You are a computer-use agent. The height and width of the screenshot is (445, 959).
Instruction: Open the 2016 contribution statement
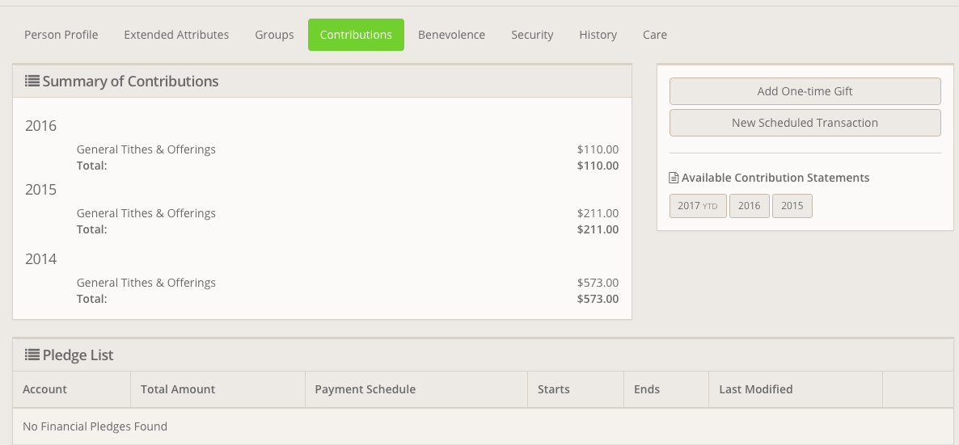click(749, 206)
